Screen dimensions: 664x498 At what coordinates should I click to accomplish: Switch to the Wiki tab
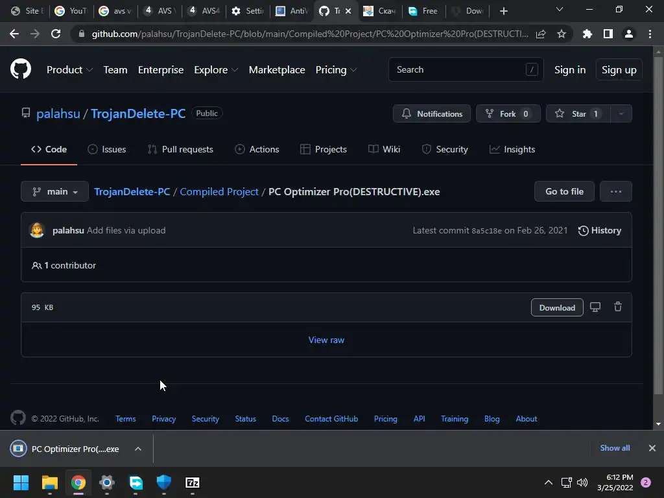(x=384, y=150)
